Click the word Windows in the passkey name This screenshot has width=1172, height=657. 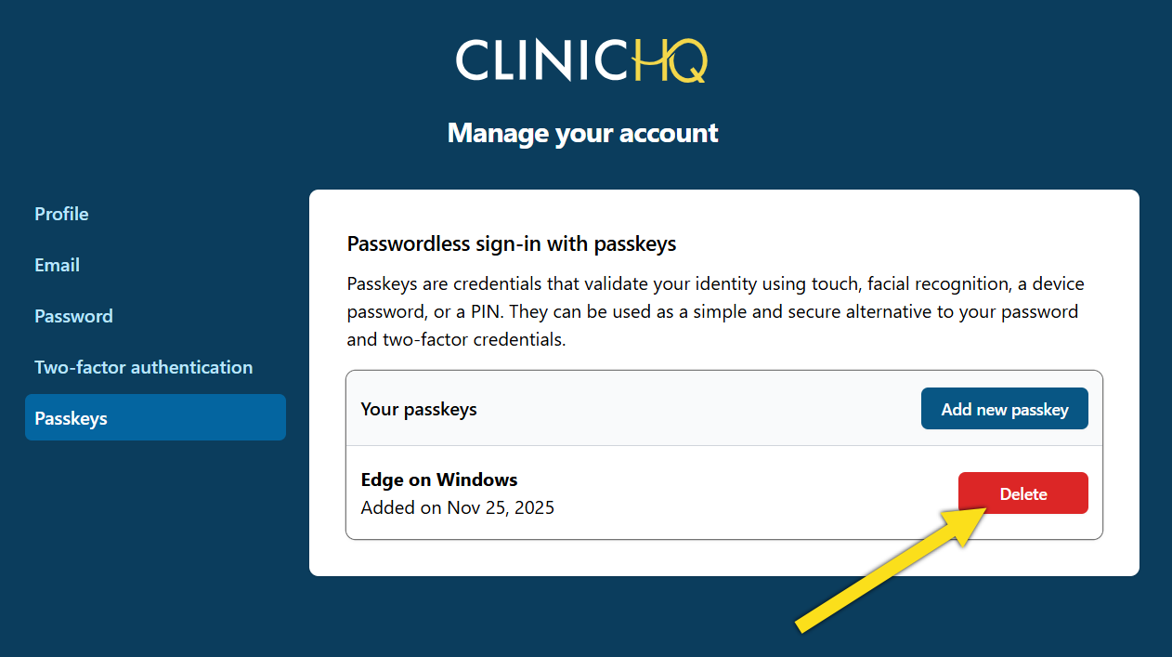click(476, 480)
